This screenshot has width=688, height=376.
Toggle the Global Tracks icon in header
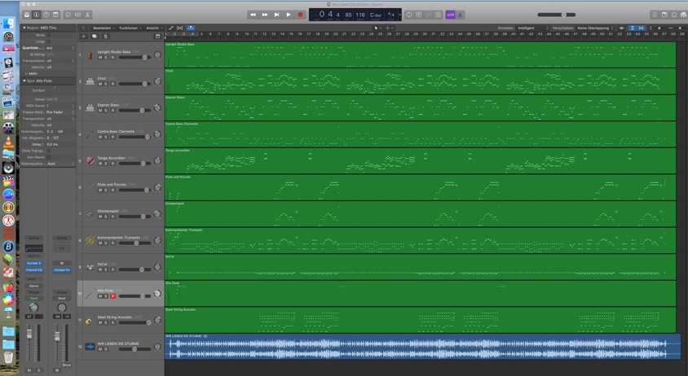(x=157, y=37)
